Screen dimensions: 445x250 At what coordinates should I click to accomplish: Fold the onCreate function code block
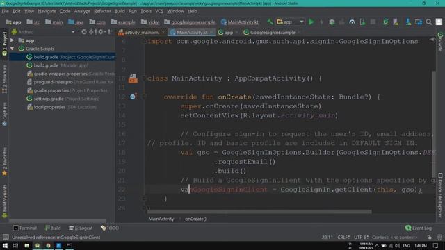[x=144, y=97]
